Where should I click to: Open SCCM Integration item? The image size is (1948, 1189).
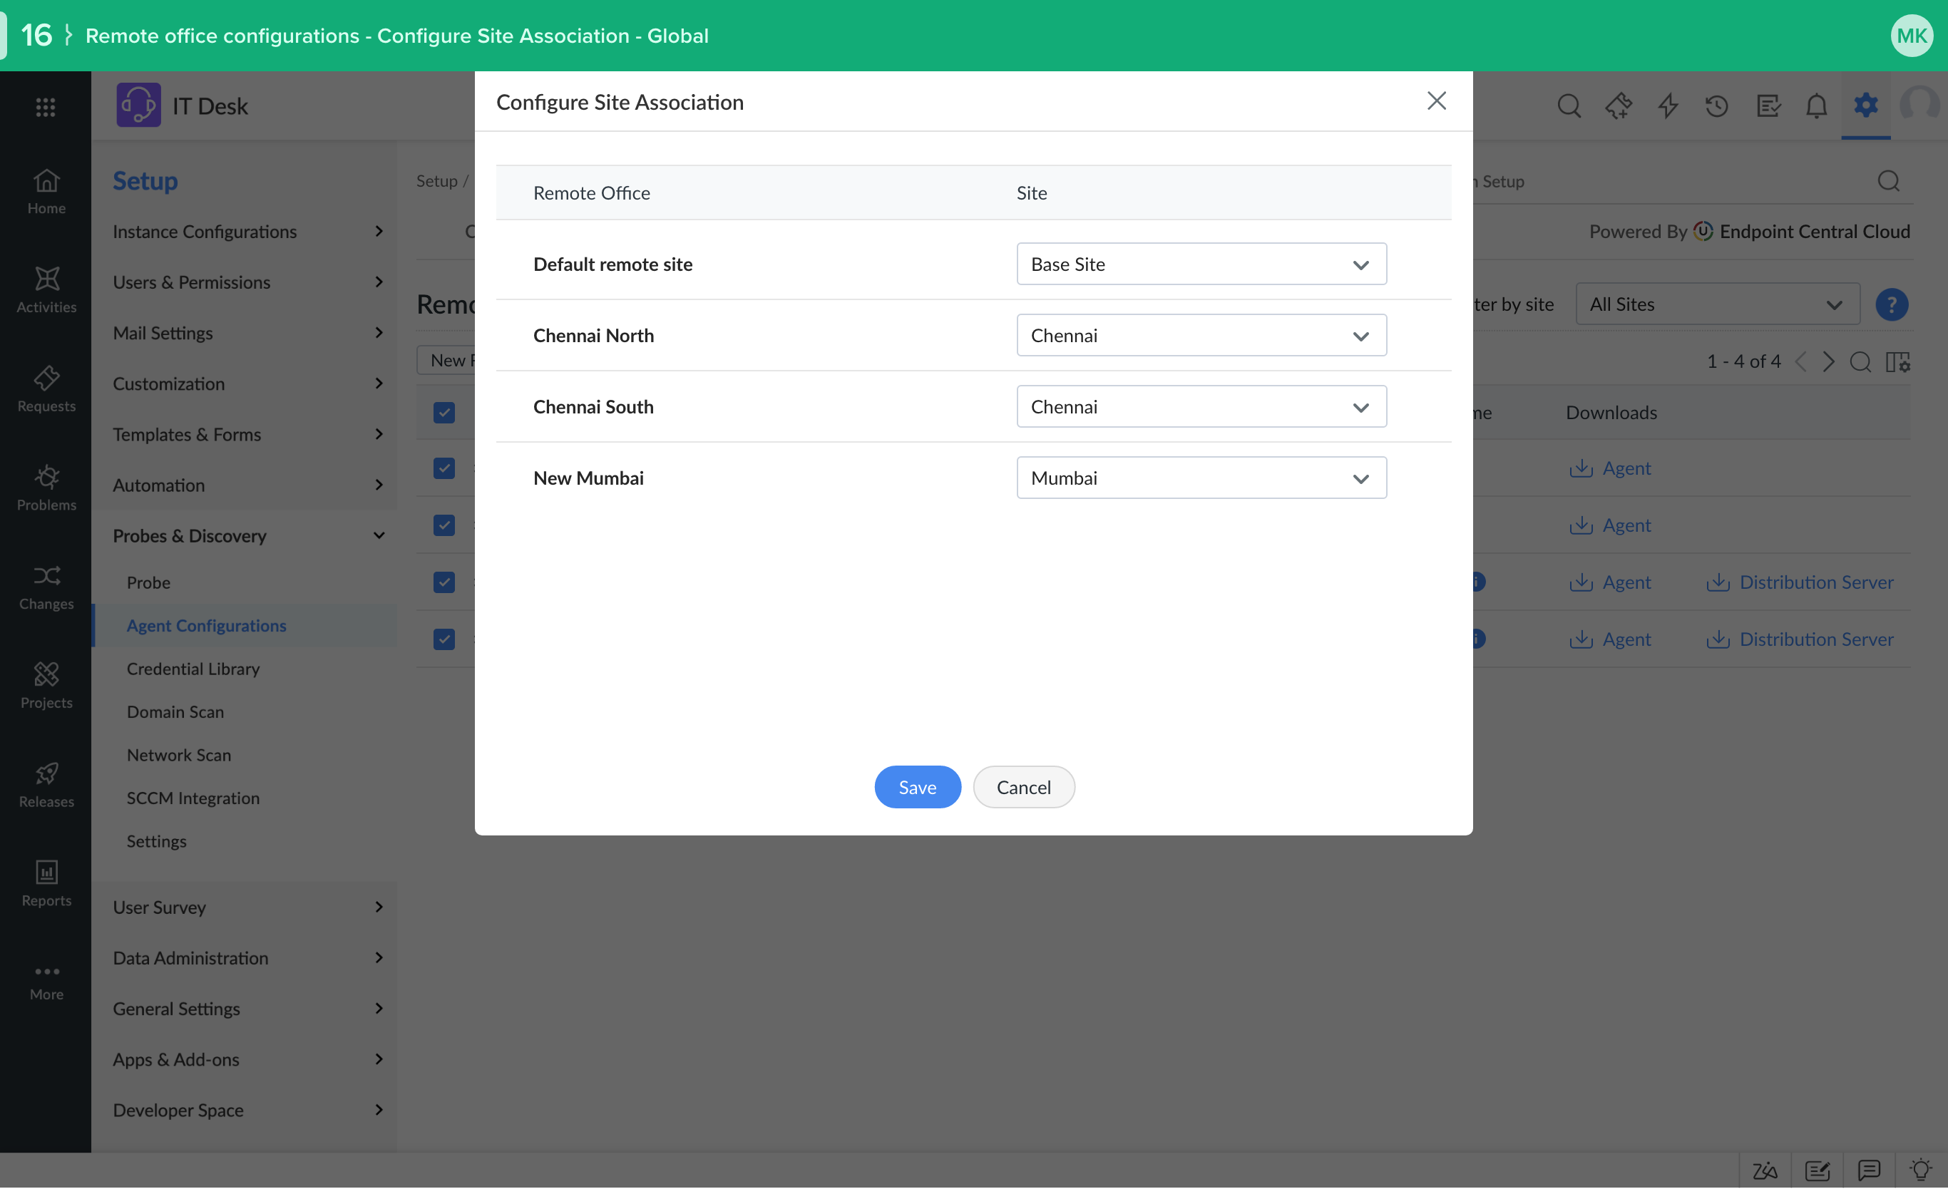pos(193,798)
